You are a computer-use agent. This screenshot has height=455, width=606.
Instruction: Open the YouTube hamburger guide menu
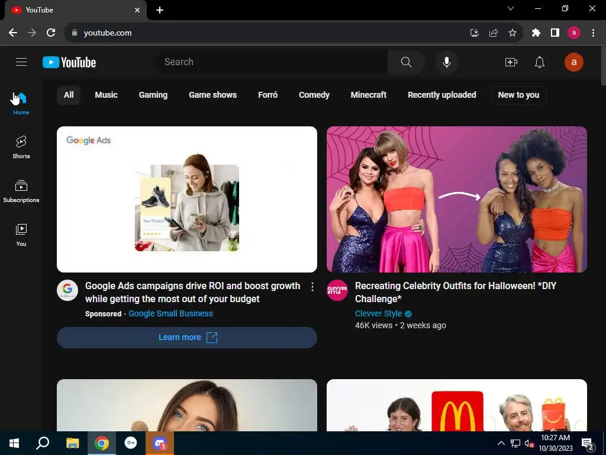point(21,62)
